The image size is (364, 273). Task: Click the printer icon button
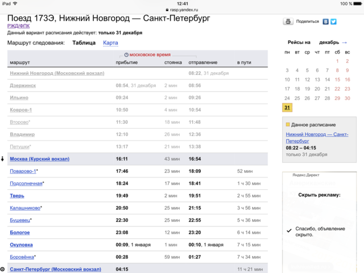click(288, 22)
